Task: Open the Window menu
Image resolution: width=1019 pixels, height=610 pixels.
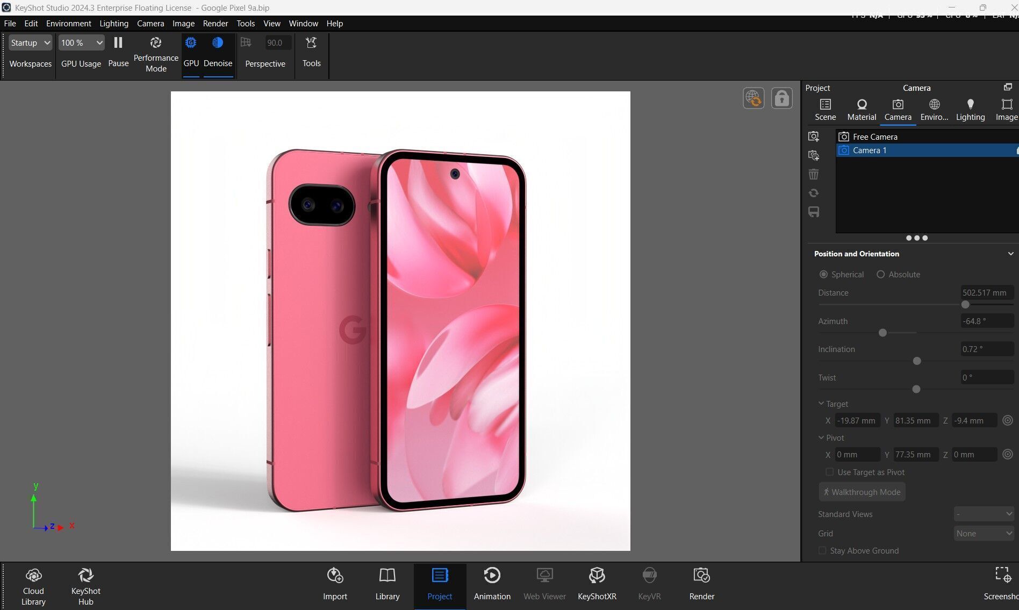Action: pyautogui.click(x=303, y=24)
